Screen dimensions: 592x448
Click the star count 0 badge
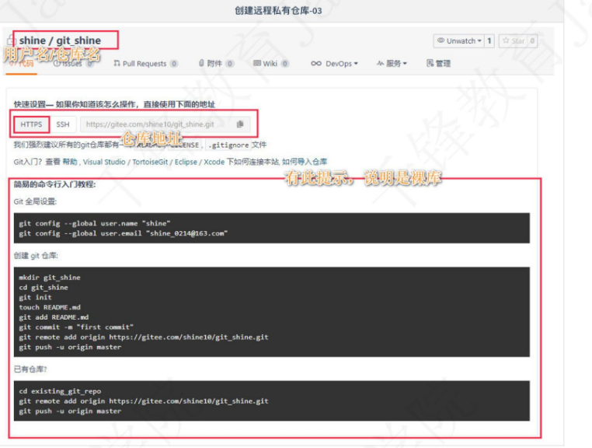(532, 40)
